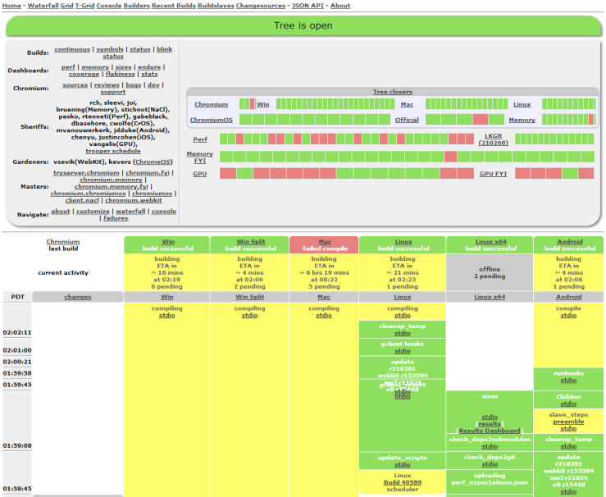This screenshot has height=497, width=606.
Task: Open the trooper schedule link
Action: pyautogui.click(x=113, y=151)
